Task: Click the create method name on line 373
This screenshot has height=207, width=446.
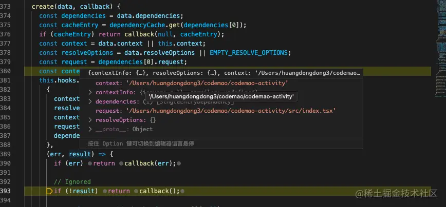Action: pos(43,7)
